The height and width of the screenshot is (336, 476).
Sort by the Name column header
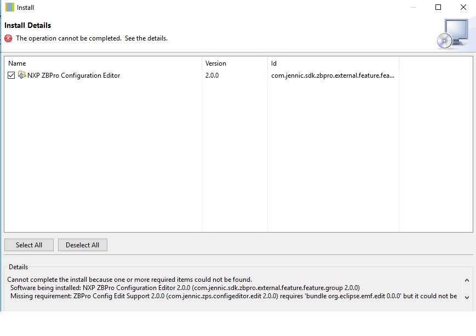point(103,63)
